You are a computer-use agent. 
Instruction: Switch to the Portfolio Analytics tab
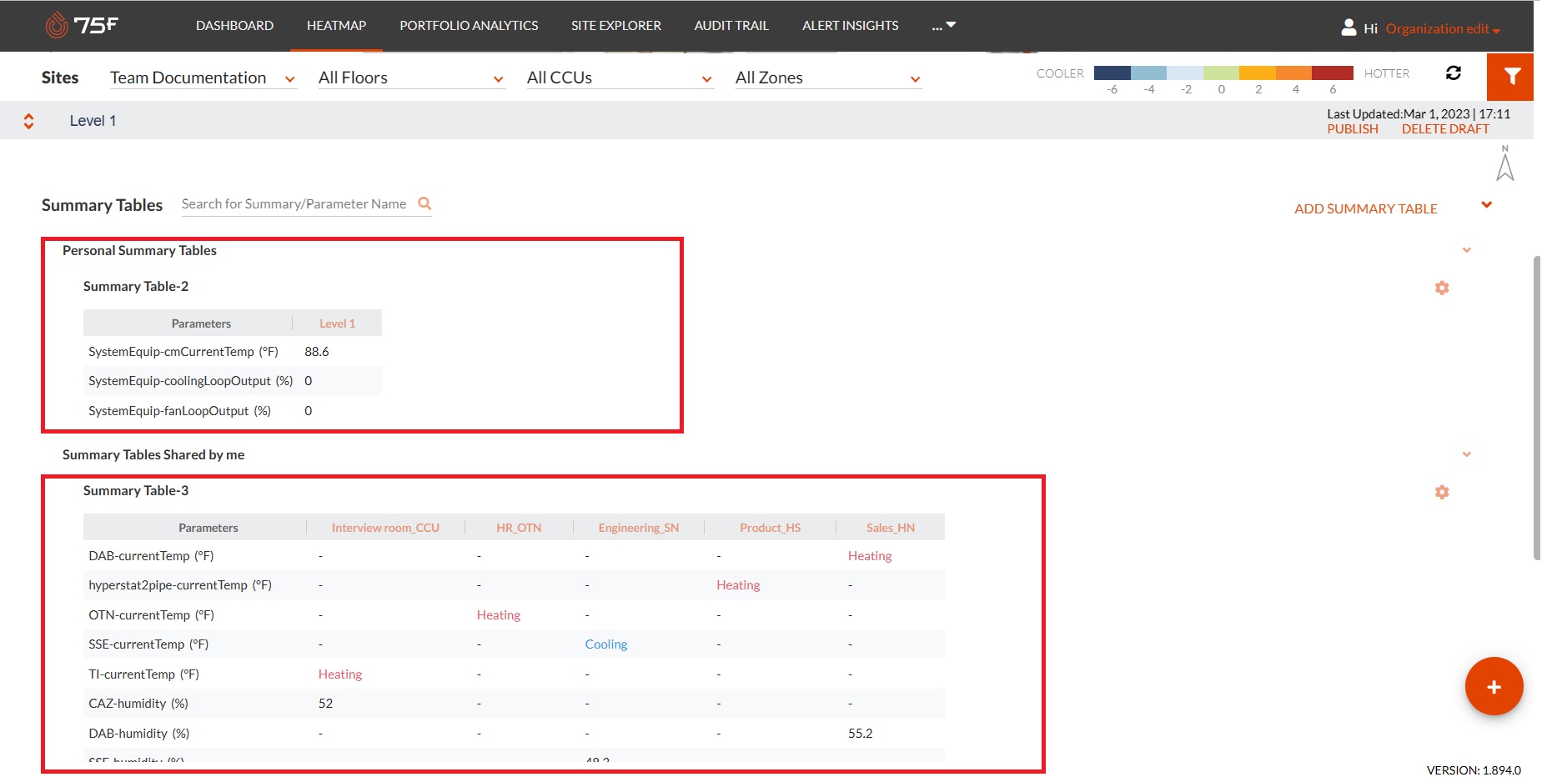point(469,26)
